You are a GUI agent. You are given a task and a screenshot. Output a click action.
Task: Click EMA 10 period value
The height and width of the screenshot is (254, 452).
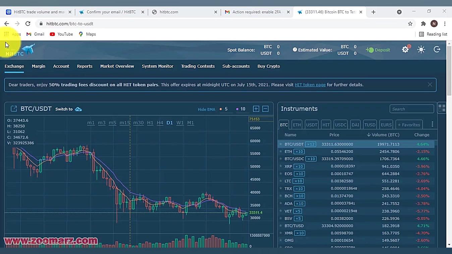pyautogui.click(x=243, y=109)
